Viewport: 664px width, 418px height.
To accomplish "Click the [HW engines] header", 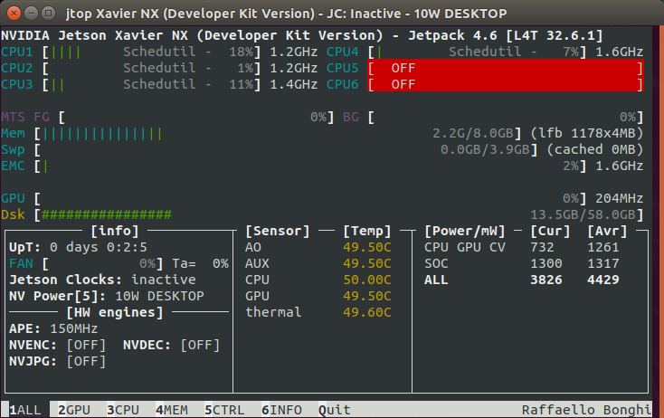I will coord(115,312).
